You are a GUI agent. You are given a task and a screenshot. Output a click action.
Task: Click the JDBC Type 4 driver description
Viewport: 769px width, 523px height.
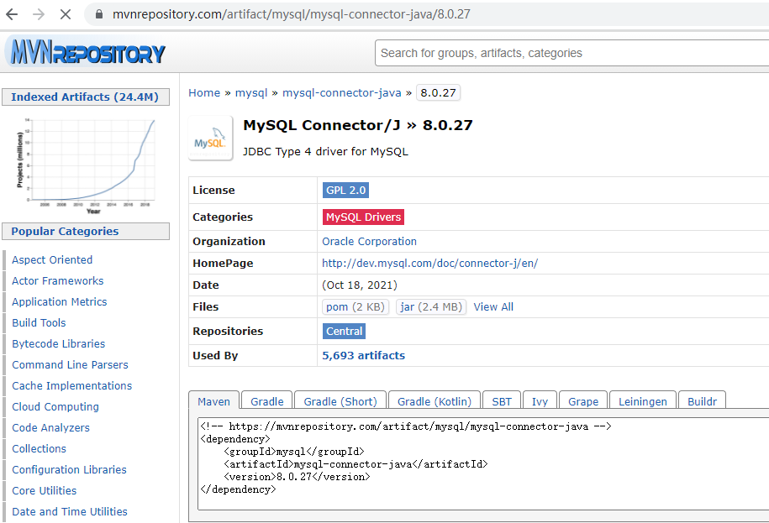(x=325, y=152)
